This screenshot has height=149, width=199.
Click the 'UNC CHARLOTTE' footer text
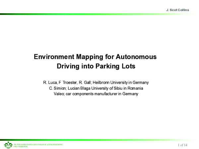[x=21, y=147]
